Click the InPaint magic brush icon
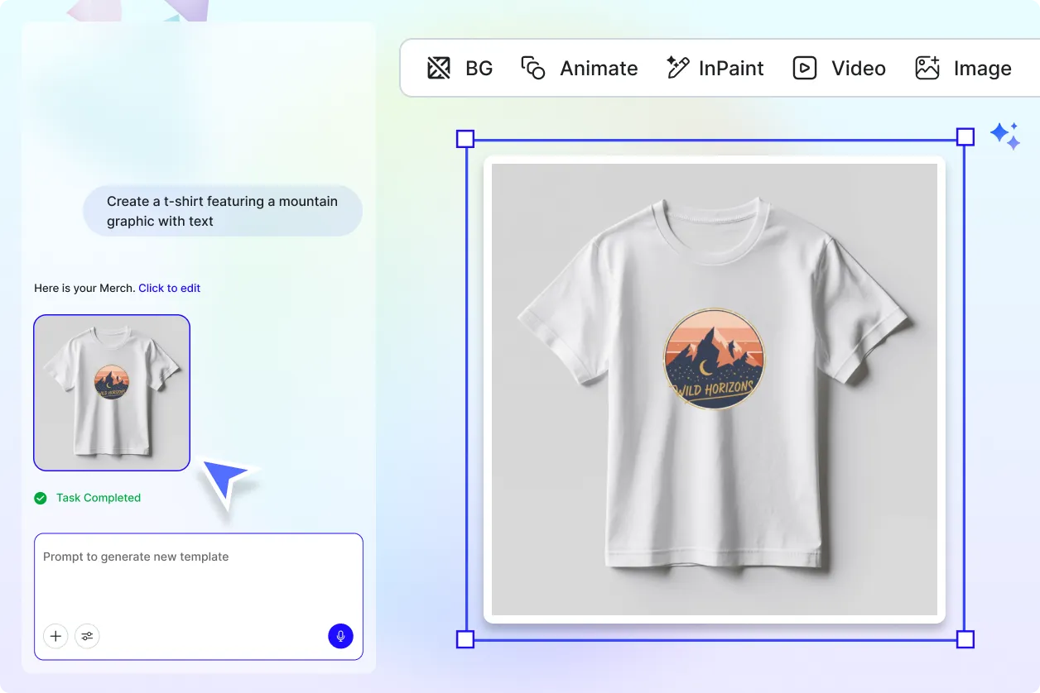 (677, 68)
